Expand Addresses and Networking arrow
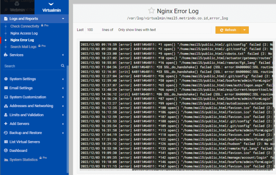 point(63,106)
